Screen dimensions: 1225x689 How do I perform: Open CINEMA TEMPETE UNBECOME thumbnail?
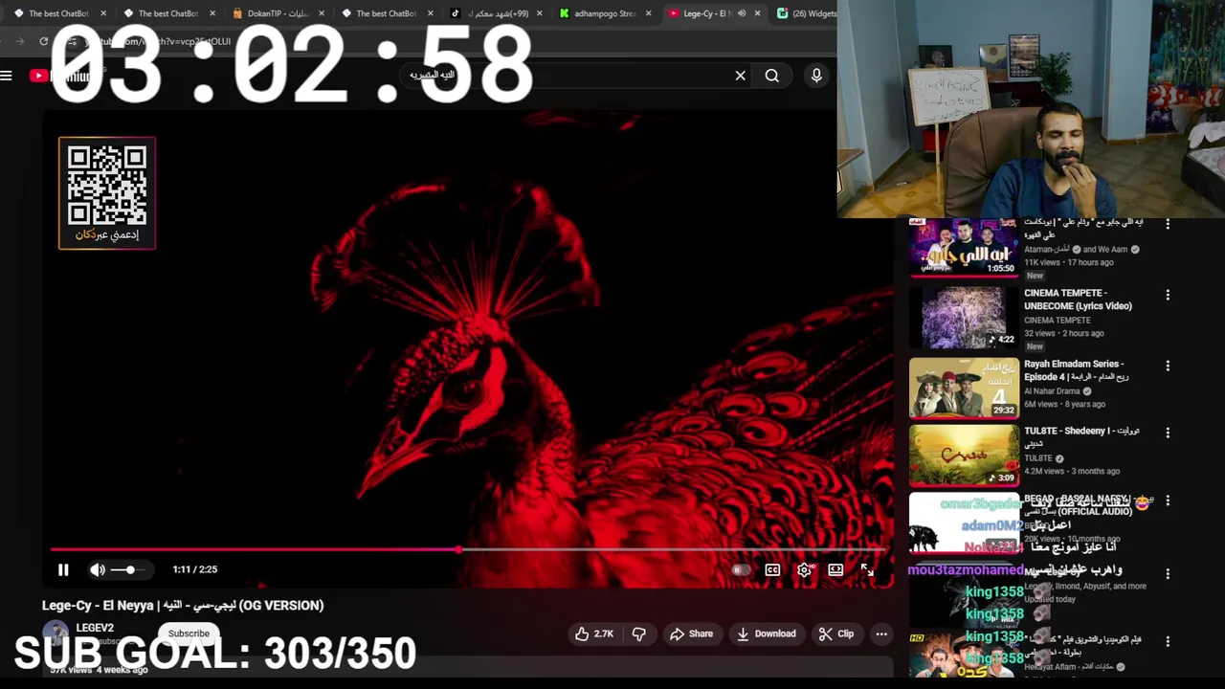[964, 317]
